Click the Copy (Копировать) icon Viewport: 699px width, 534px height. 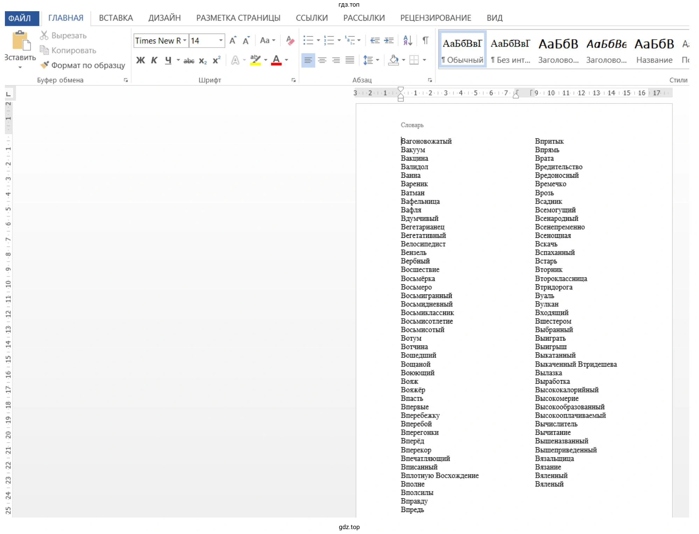pos(44,50)
